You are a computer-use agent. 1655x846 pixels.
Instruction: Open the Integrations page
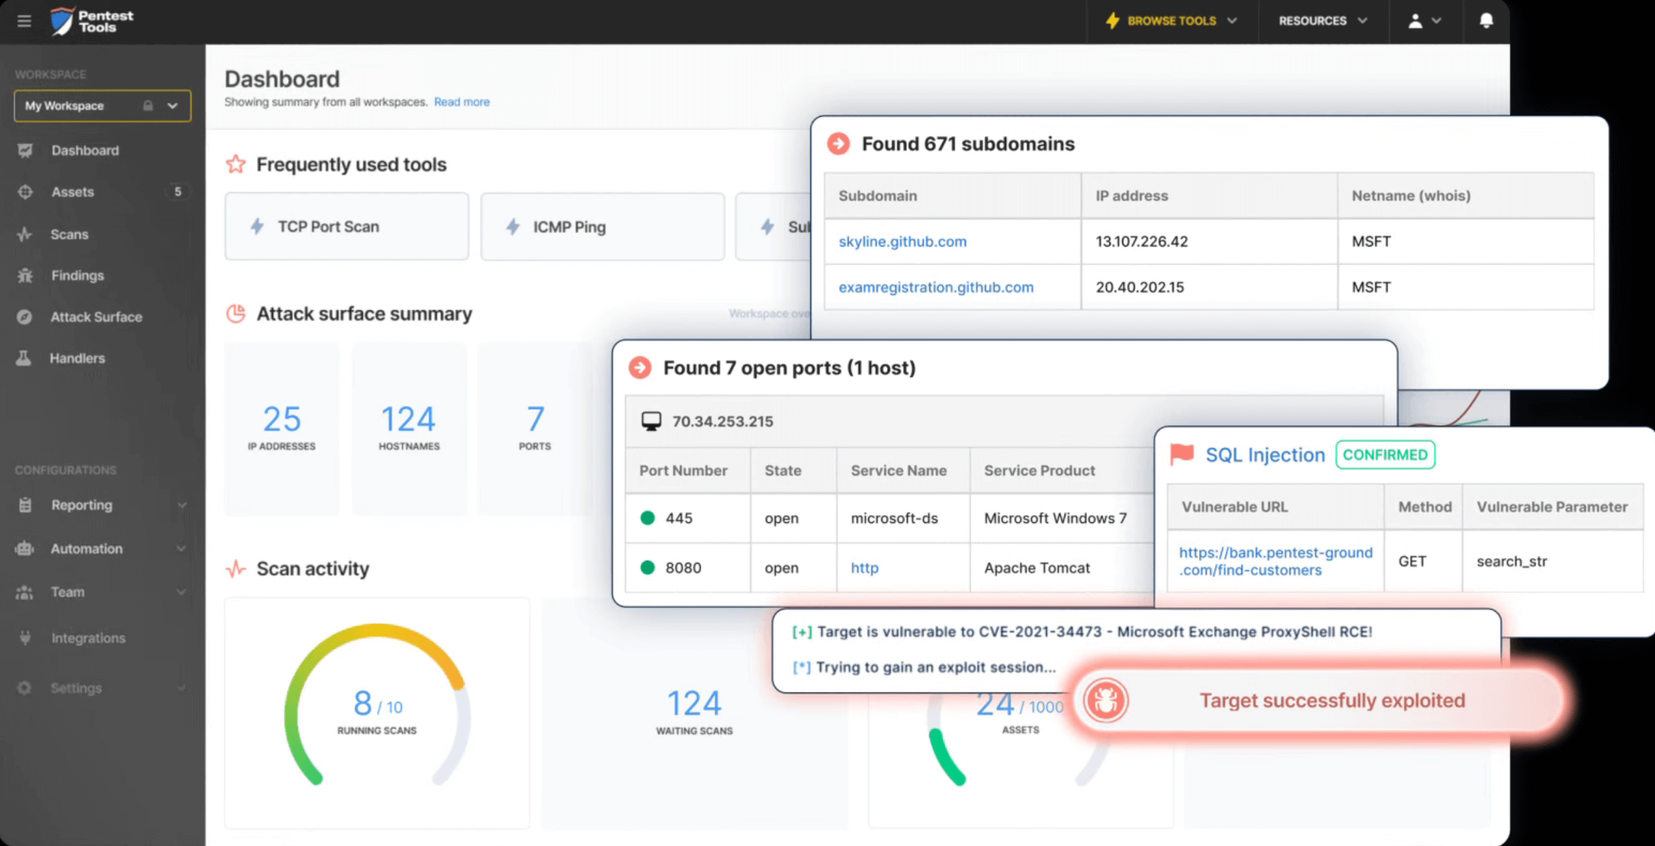pyautogui.click(x=88, y=638)
